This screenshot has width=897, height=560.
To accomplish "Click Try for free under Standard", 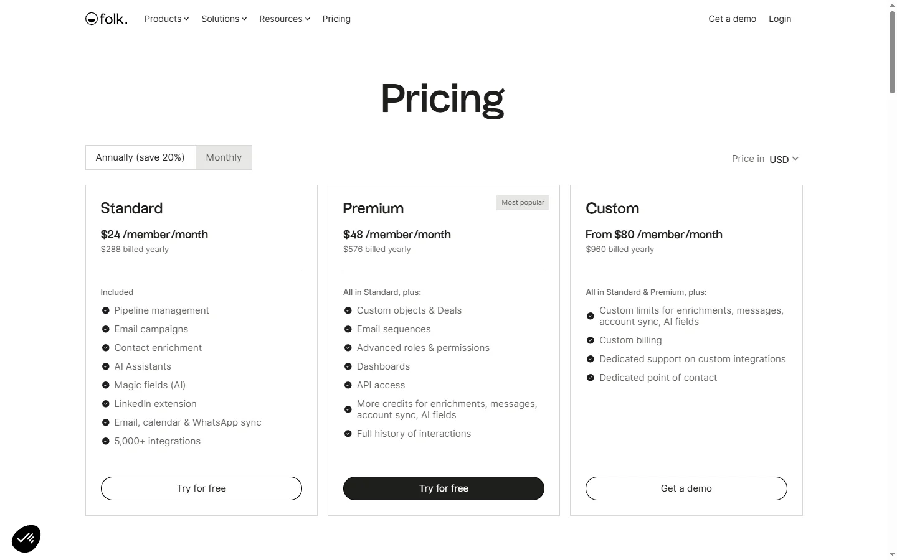I will pos(201,488).
